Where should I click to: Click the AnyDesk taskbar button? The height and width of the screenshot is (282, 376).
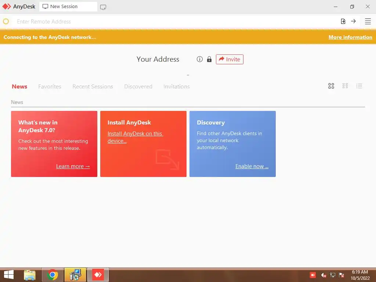coord(98,275)
